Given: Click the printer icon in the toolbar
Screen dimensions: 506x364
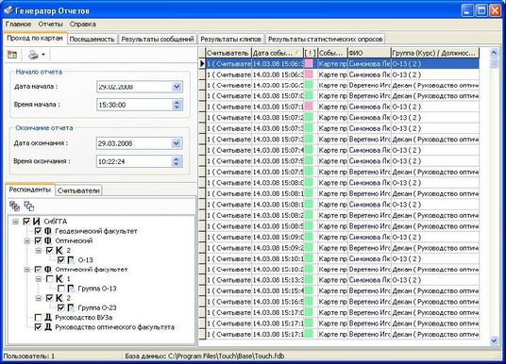Looking at the screenshot, I should pos(33,55).
